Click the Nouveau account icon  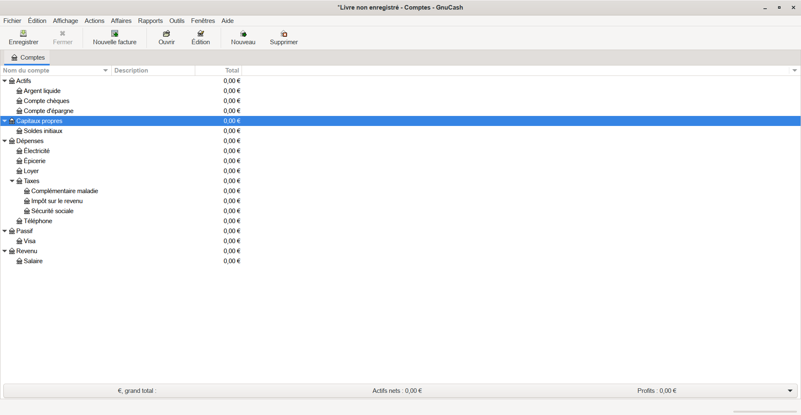243,33
